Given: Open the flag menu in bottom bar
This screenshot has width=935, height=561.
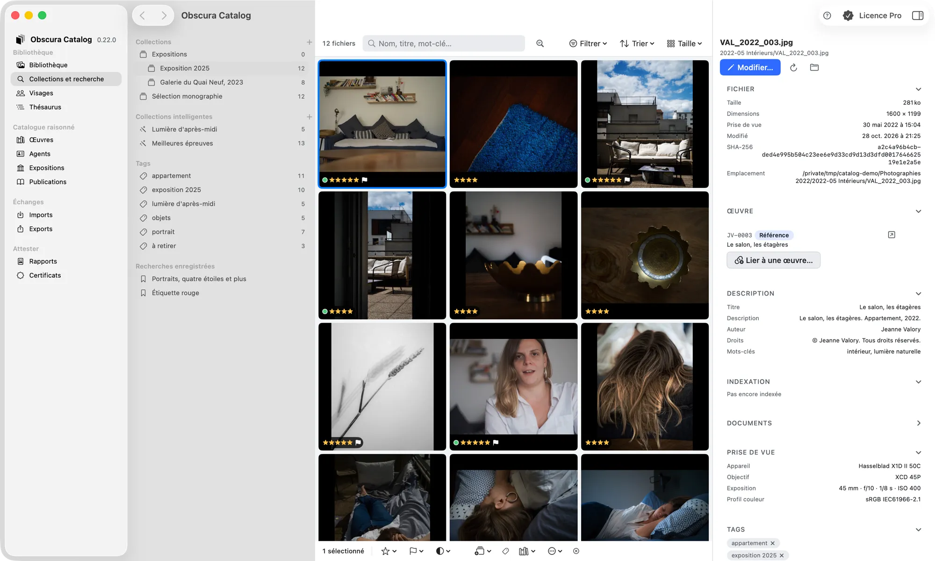Looking at the screenshot, I should pos(416,551).
